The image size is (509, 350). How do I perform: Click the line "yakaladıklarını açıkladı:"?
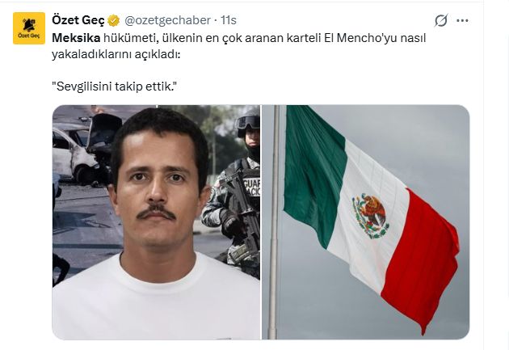pyautogui.click(x=116, y=54)
